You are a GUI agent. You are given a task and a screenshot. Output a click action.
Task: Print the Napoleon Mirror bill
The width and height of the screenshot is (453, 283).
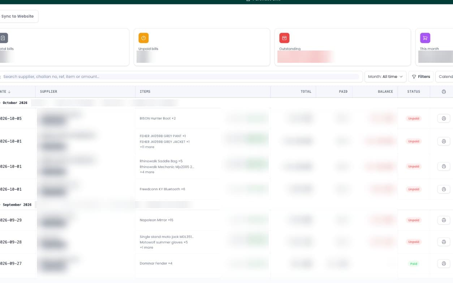[x=444, y=220]
